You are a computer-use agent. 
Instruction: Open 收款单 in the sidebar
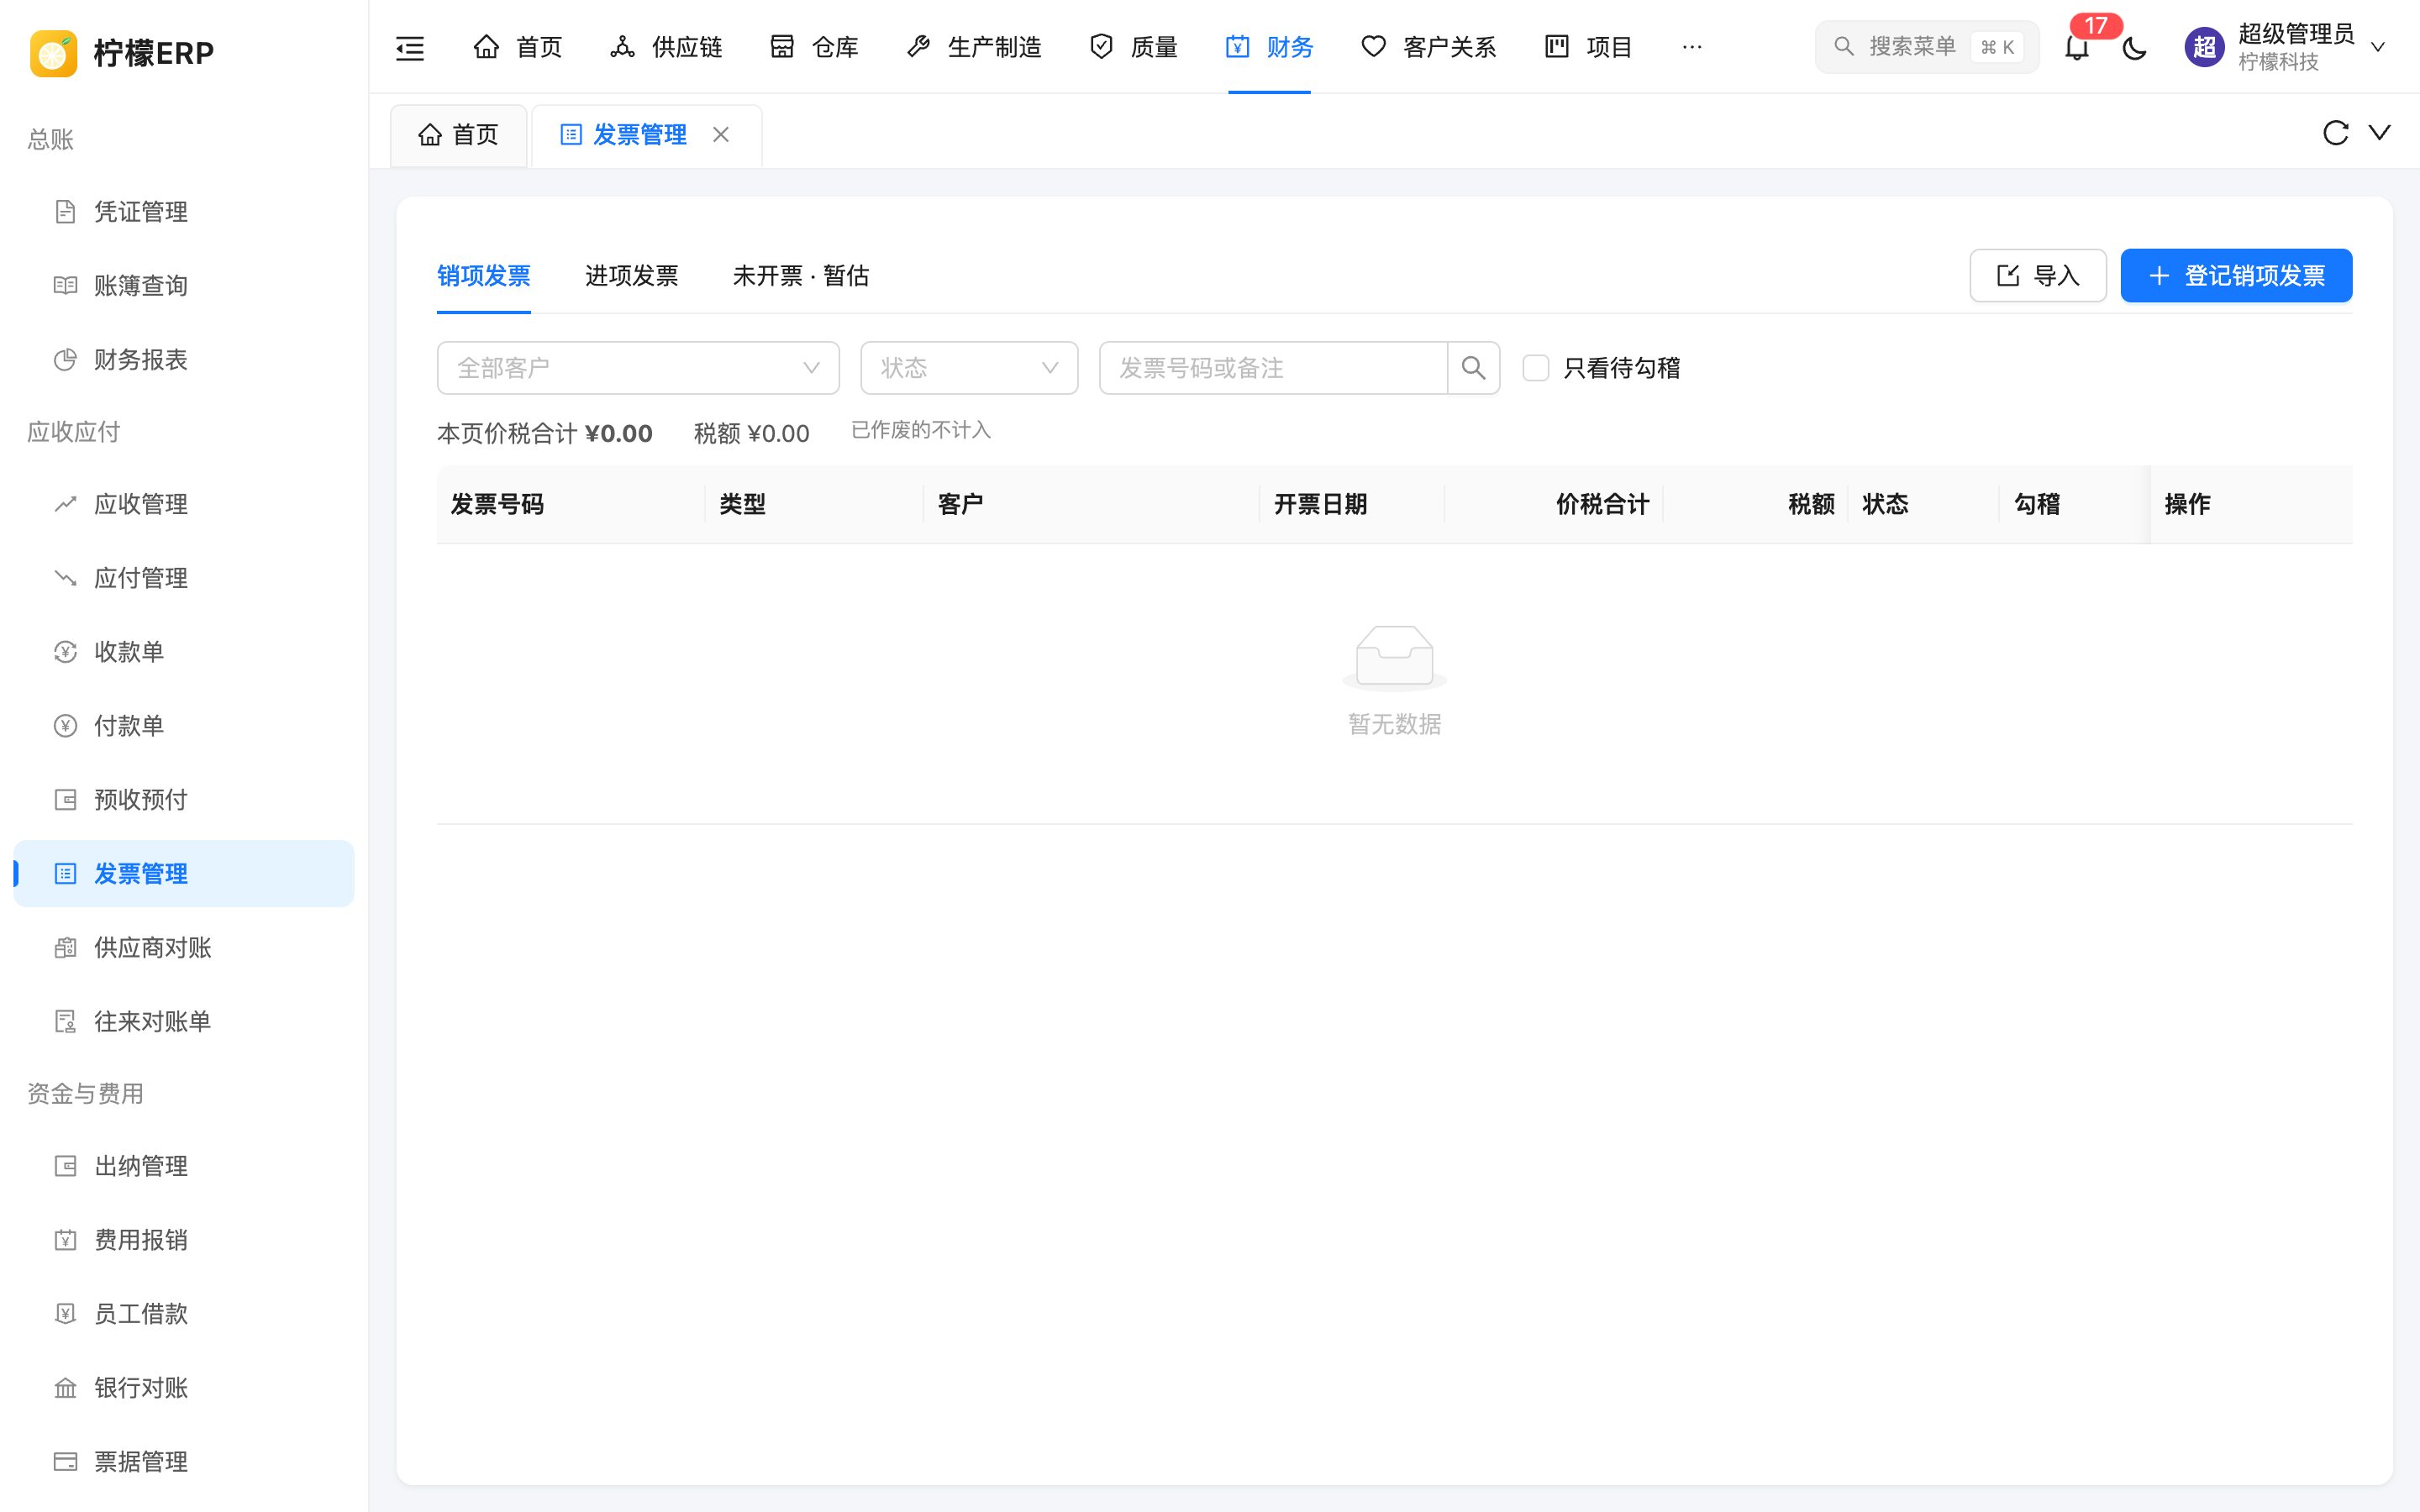tap(184, 652)
